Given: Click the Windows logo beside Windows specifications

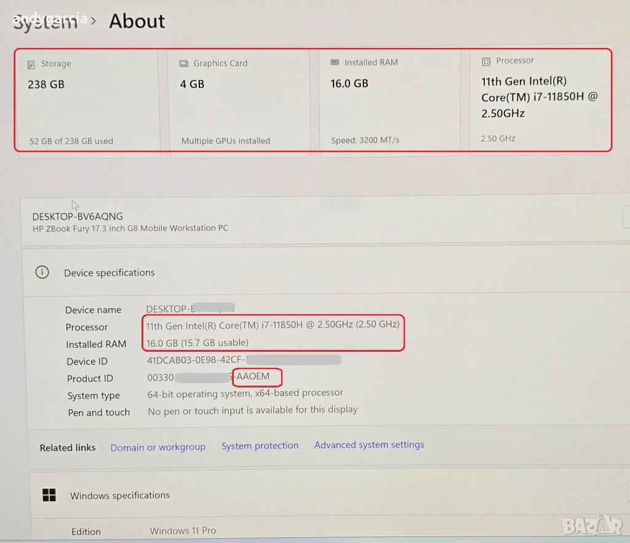Looking at the screenshot, I should click(49, 496).
